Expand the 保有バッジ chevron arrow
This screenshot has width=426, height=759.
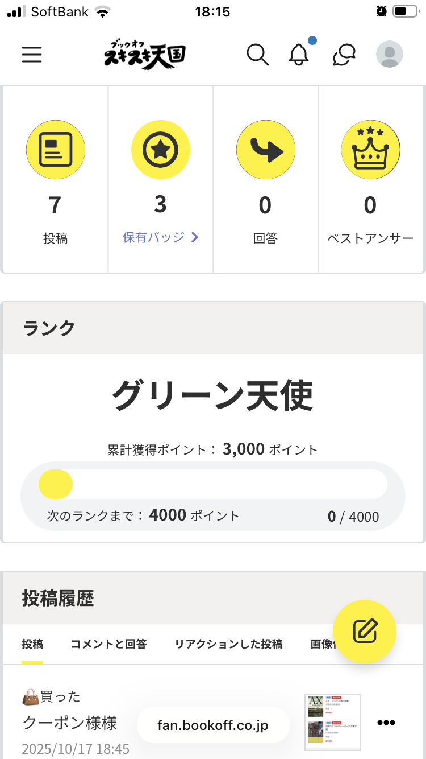(x=195, y=237)
